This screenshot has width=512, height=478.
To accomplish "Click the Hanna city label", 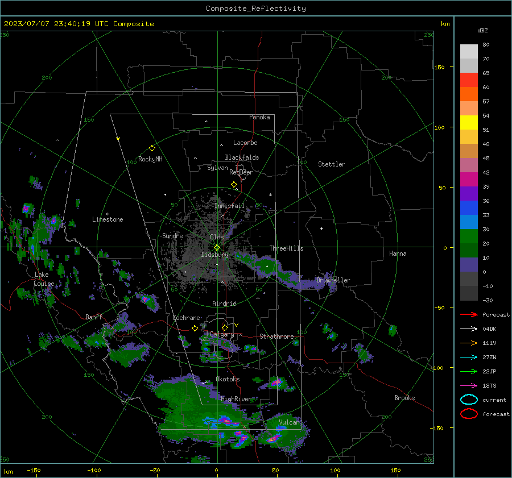I will click(x=398, y=253).
